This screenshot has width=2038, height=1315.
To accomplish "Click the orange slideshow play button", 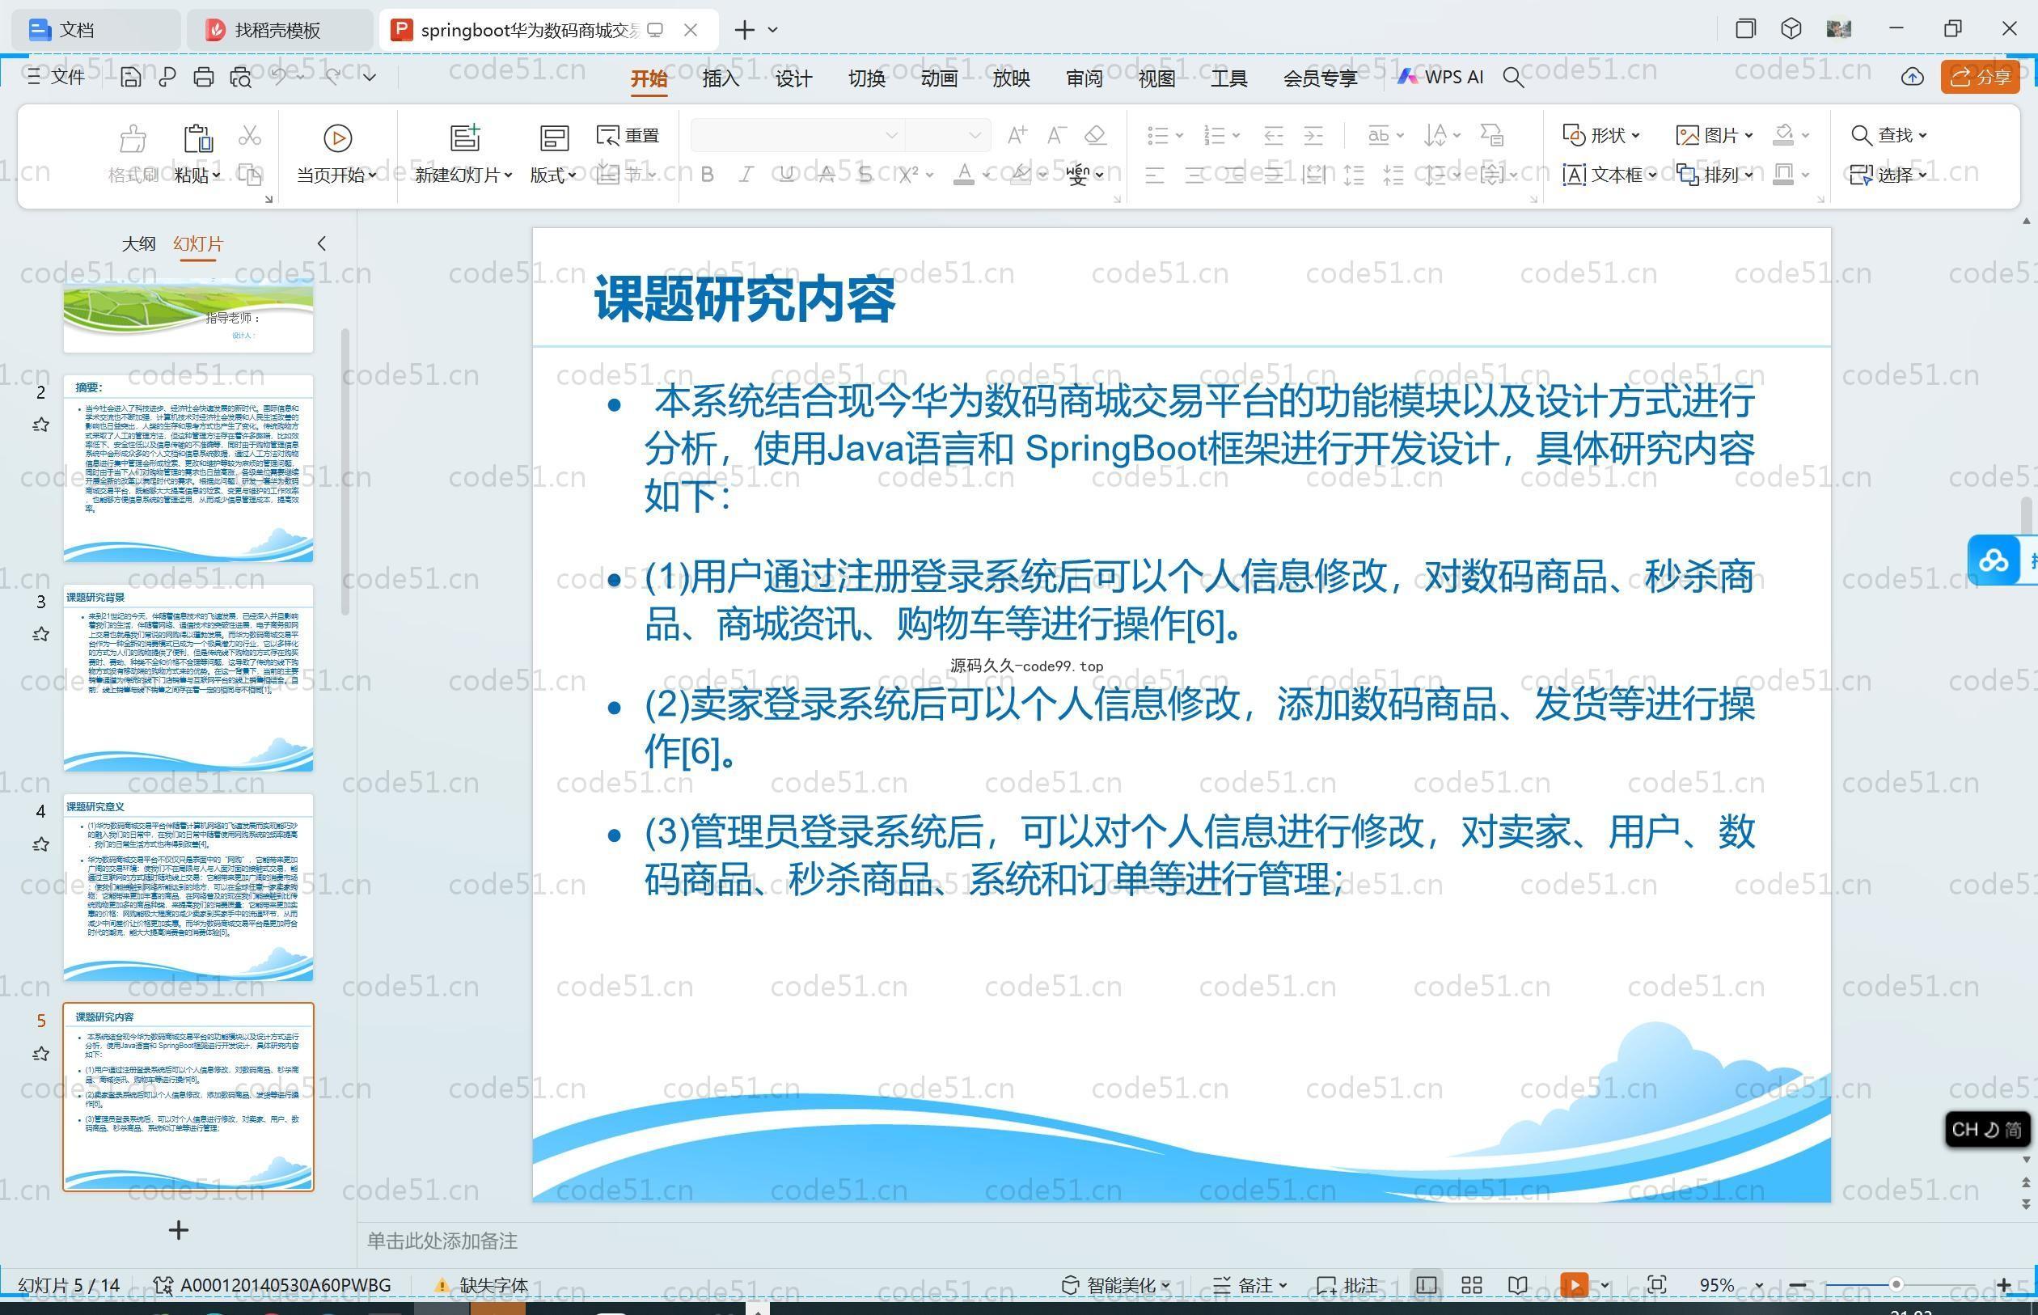I will pyautogui.click(x=1574, y=1285).
